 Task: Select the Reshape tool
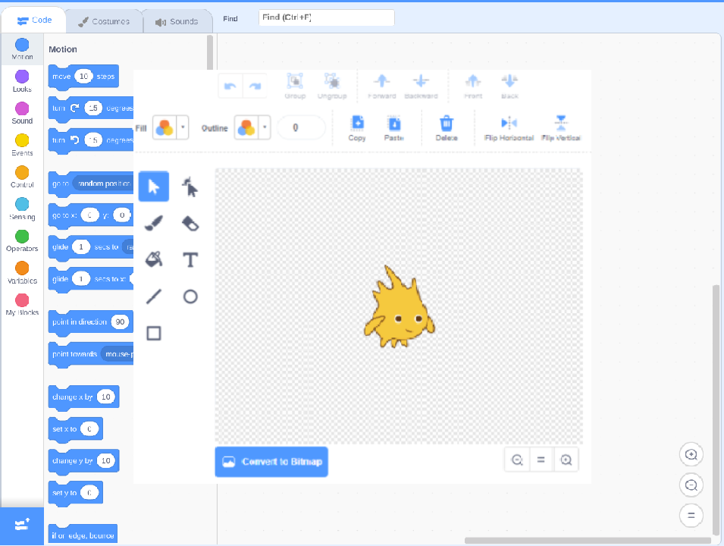point(190,187)
